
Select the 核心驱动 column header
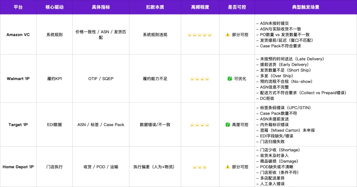[55, 7]
